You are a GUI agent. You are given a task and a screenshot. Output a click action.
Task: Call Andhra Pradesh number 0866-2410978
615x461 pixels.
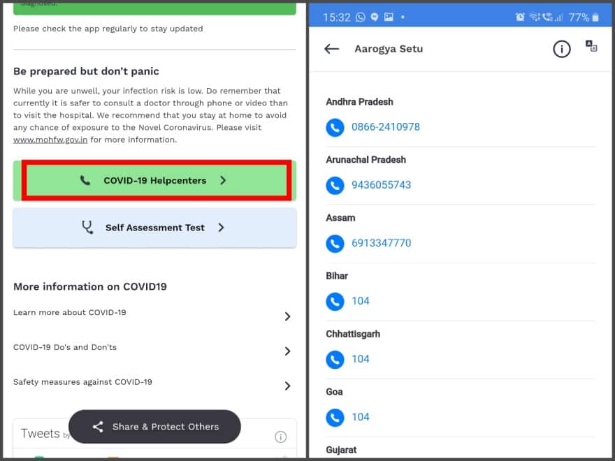point(386,127)
